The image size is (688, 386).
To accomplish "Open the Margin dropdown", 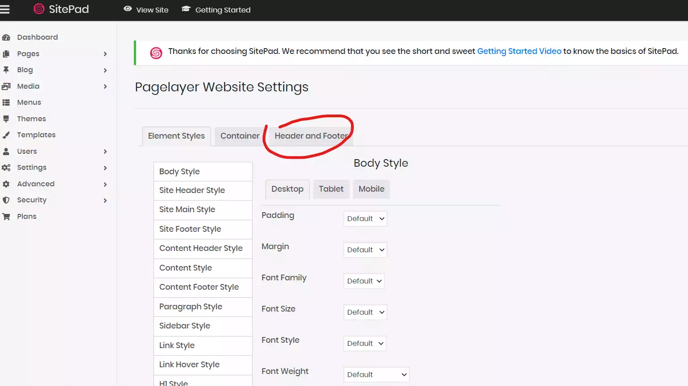I will coord(365,250).
